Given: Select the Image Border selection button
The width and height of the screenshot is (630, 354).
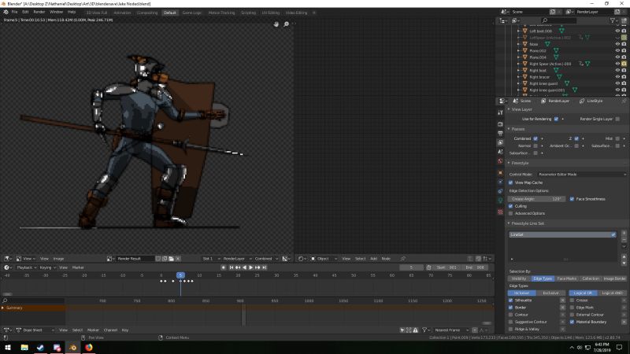Looking at the screenshot, I should pyautogui.click(x=615, y=278).
